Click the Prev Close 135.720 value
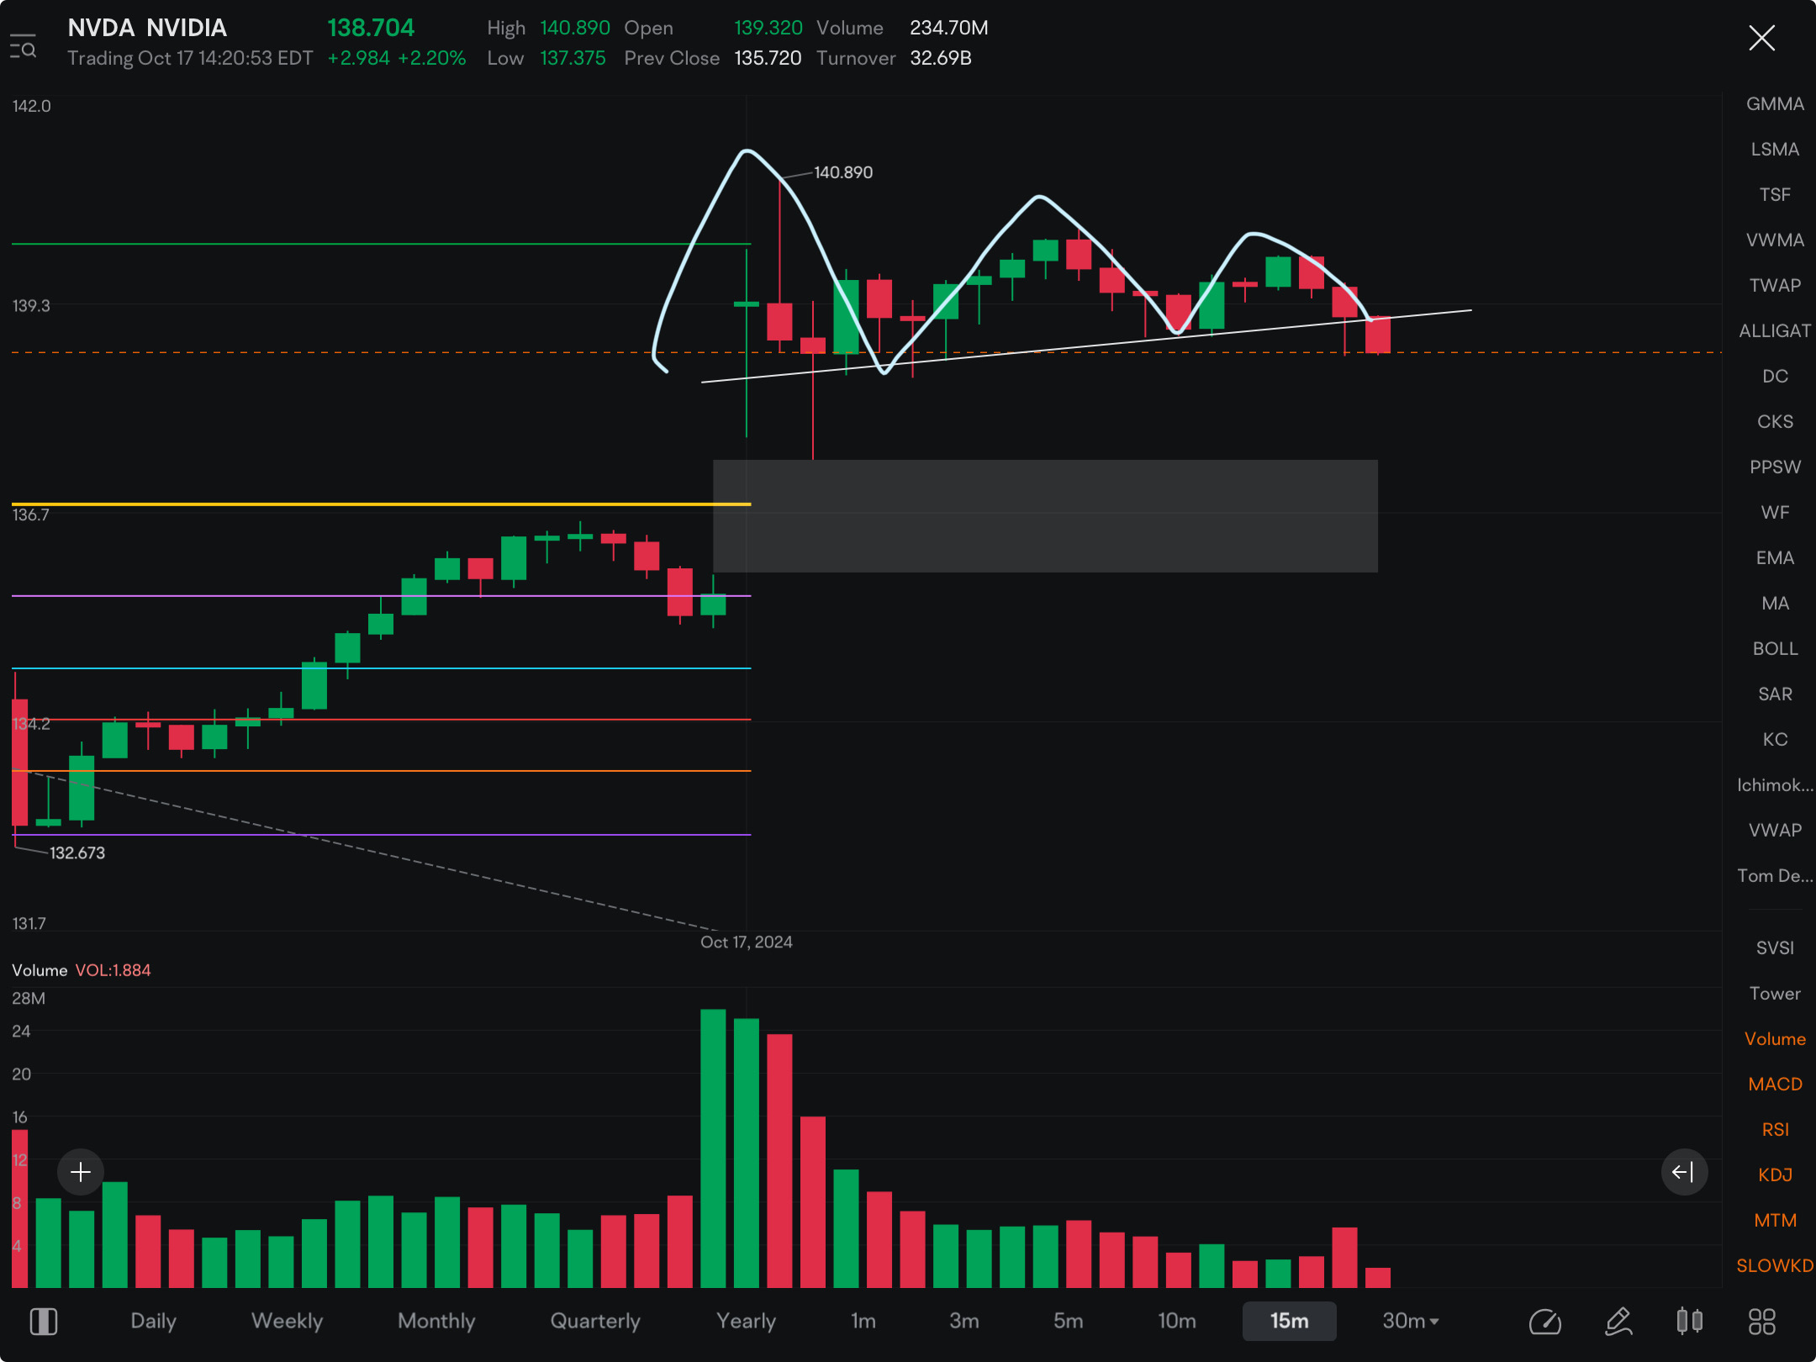The width and height of the screenshot is (1816, 1362). (768, 58)
